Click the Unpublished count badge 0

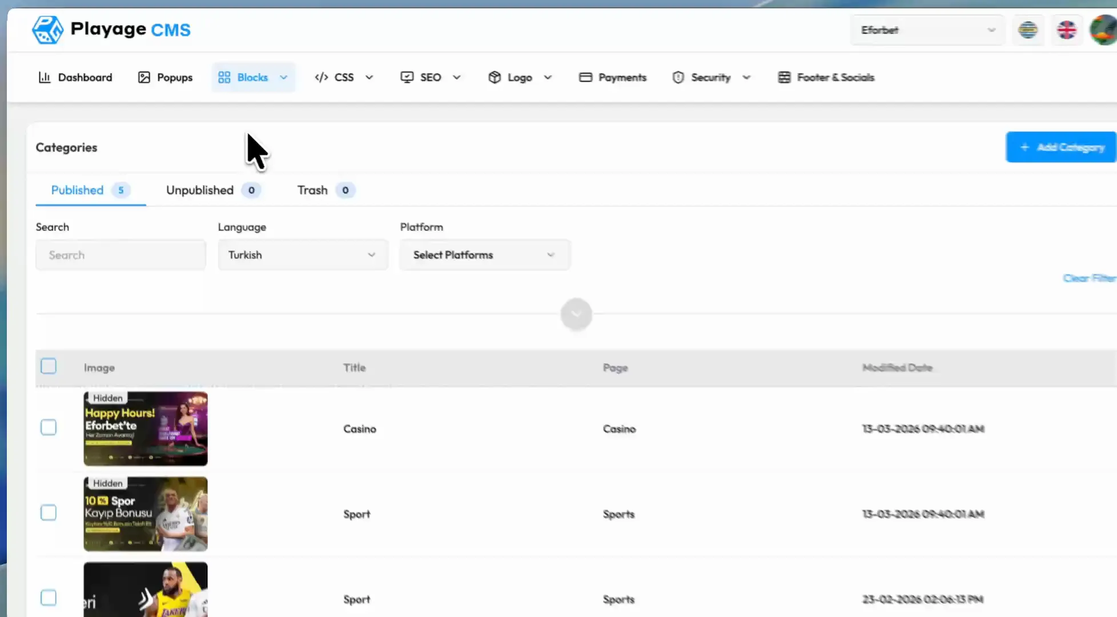click(251, 190)
